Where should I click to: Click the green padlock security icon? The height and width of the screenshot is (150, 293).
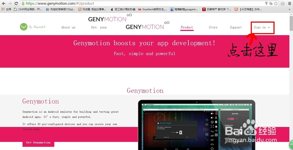click(23, 3)
